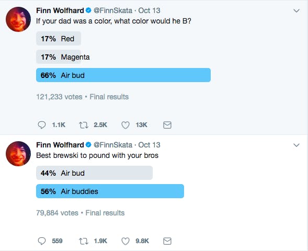The height and width of the screenshot is (251, 308).
Task: Like the best brewski poll tweet
Action: (126, 241)
